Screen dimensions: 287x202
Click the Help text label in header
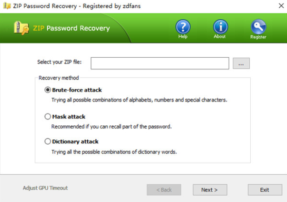(x=183, y=37)
